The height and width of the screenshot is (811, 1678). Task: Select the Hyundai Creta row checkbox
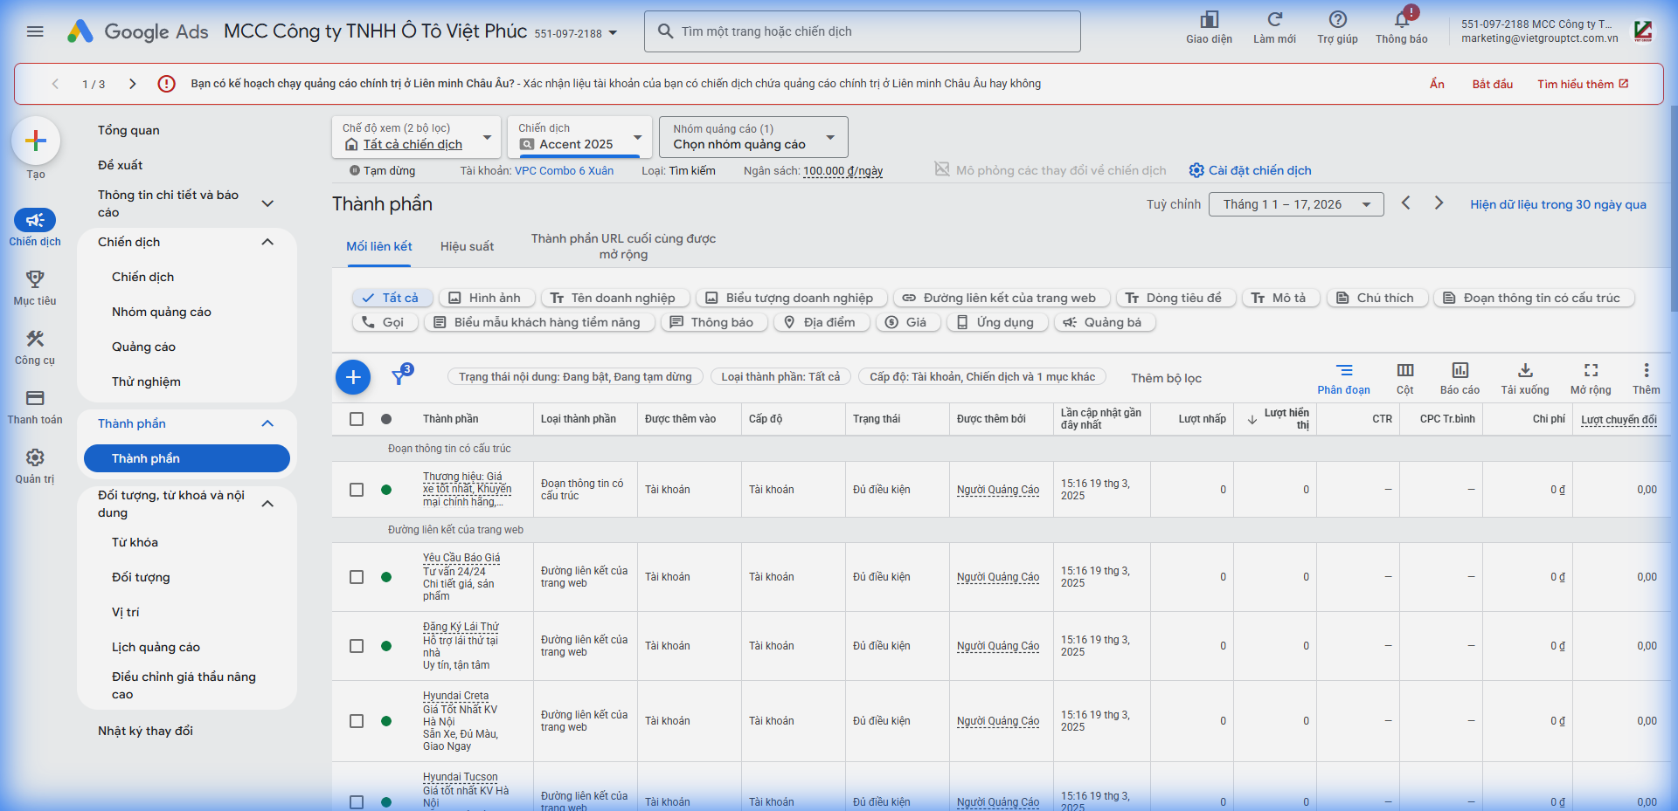pyautogui.click(x=357, y=721)
